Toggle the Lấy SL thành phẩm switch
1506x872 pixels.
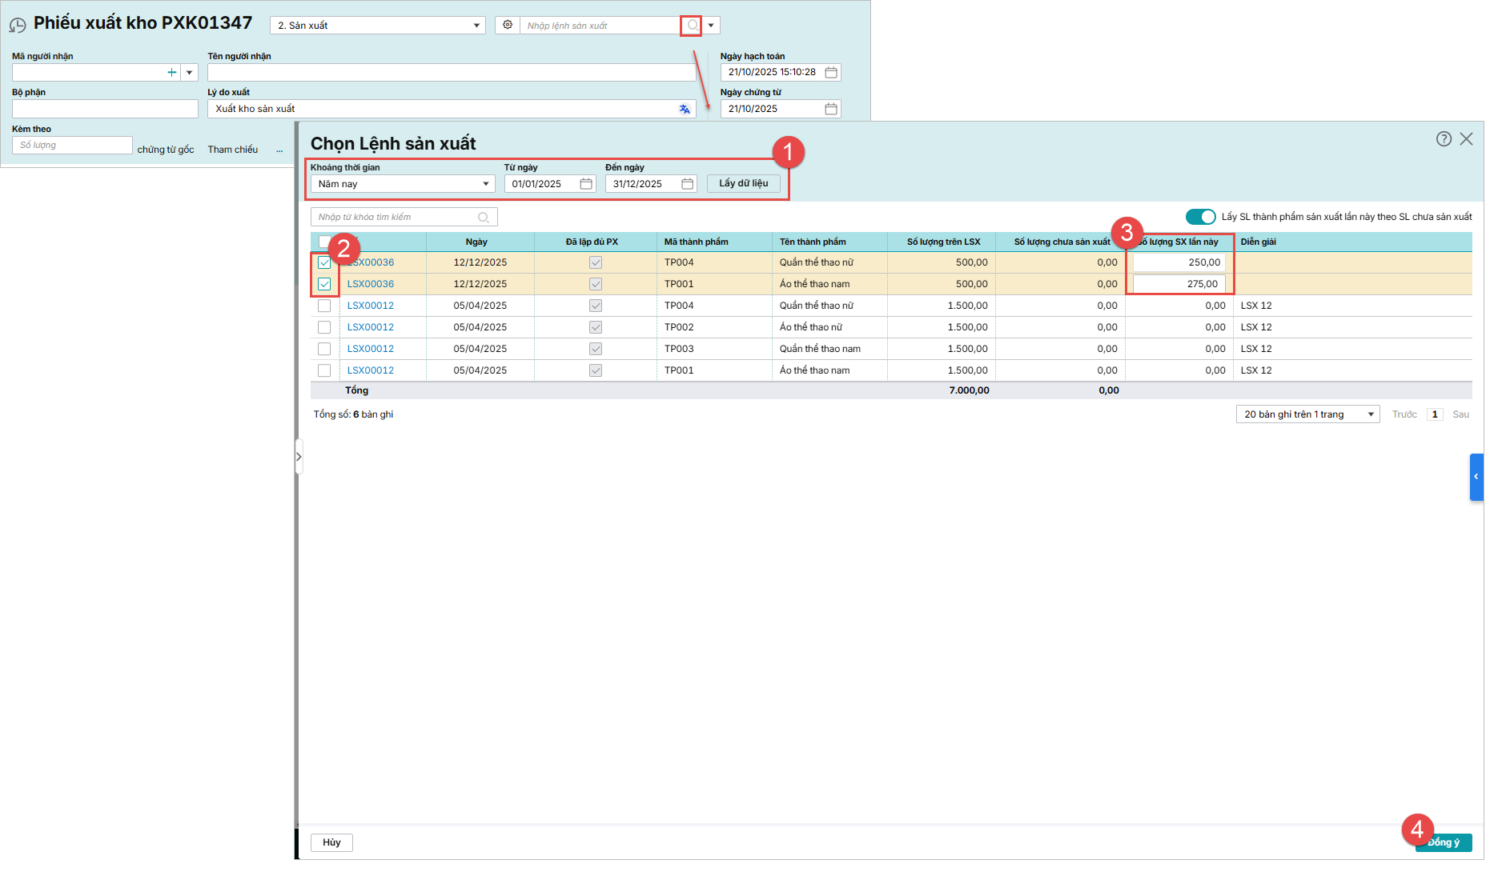pyautogui.click(x=1200, y=217)
